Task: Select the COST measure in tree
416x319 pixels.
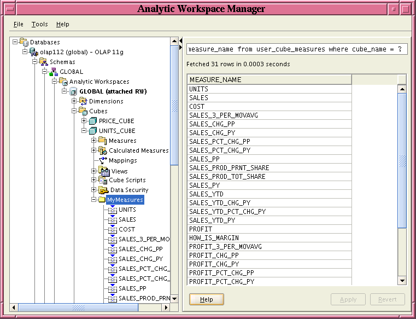Action: [127, 229]
